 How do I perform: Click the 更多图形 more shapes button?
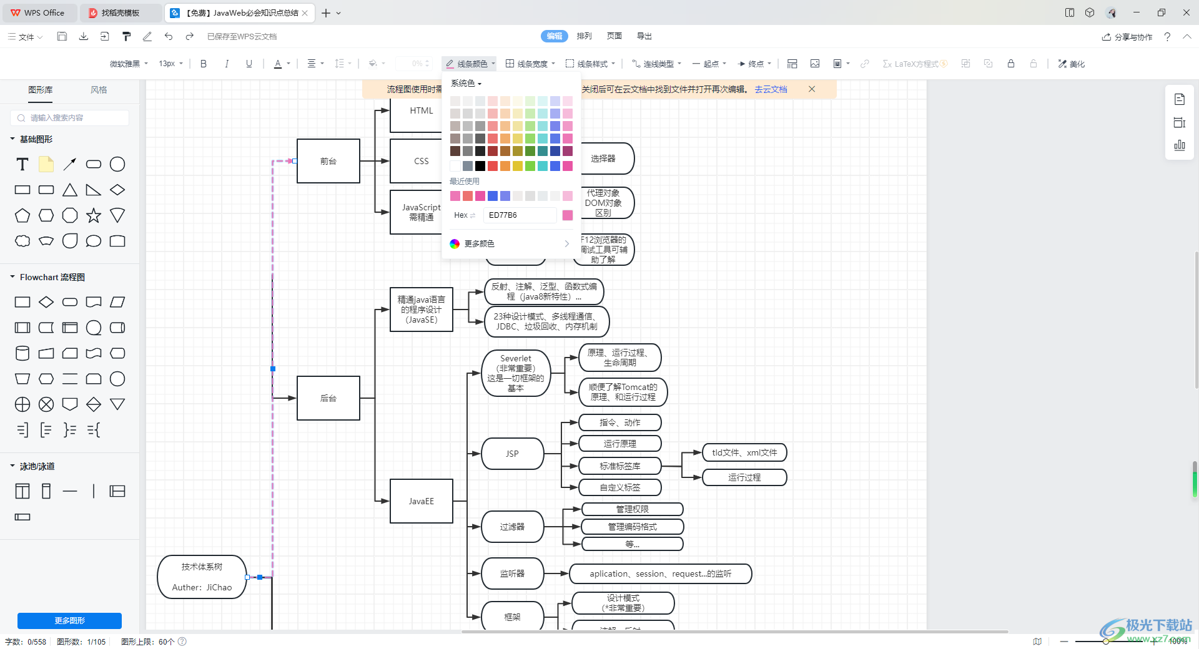69,620
